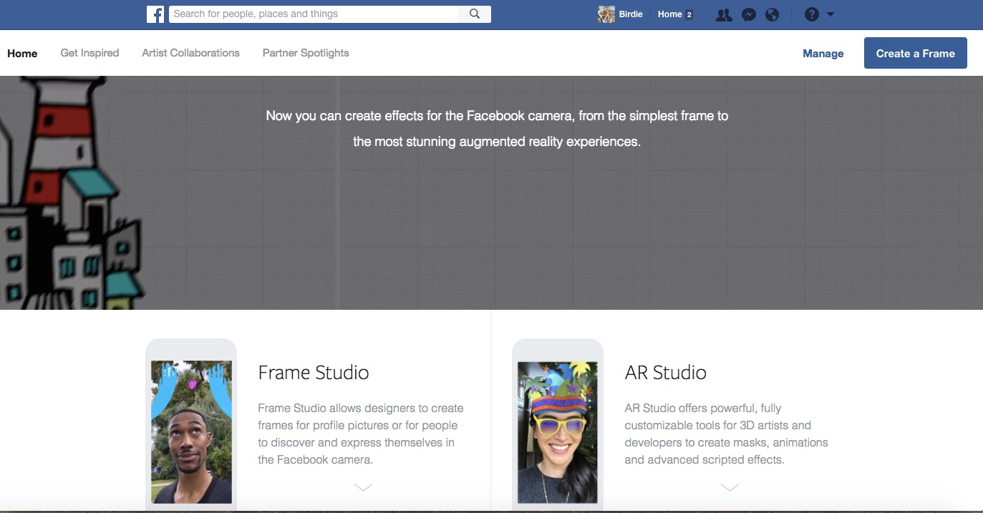
Task: Click the camera effects banner headline text
Action: click(x=497, y=129)
